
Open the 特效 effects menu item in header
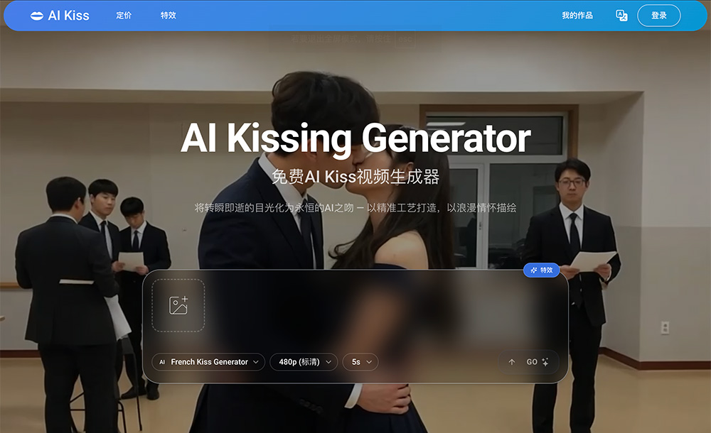click(169, 16)
